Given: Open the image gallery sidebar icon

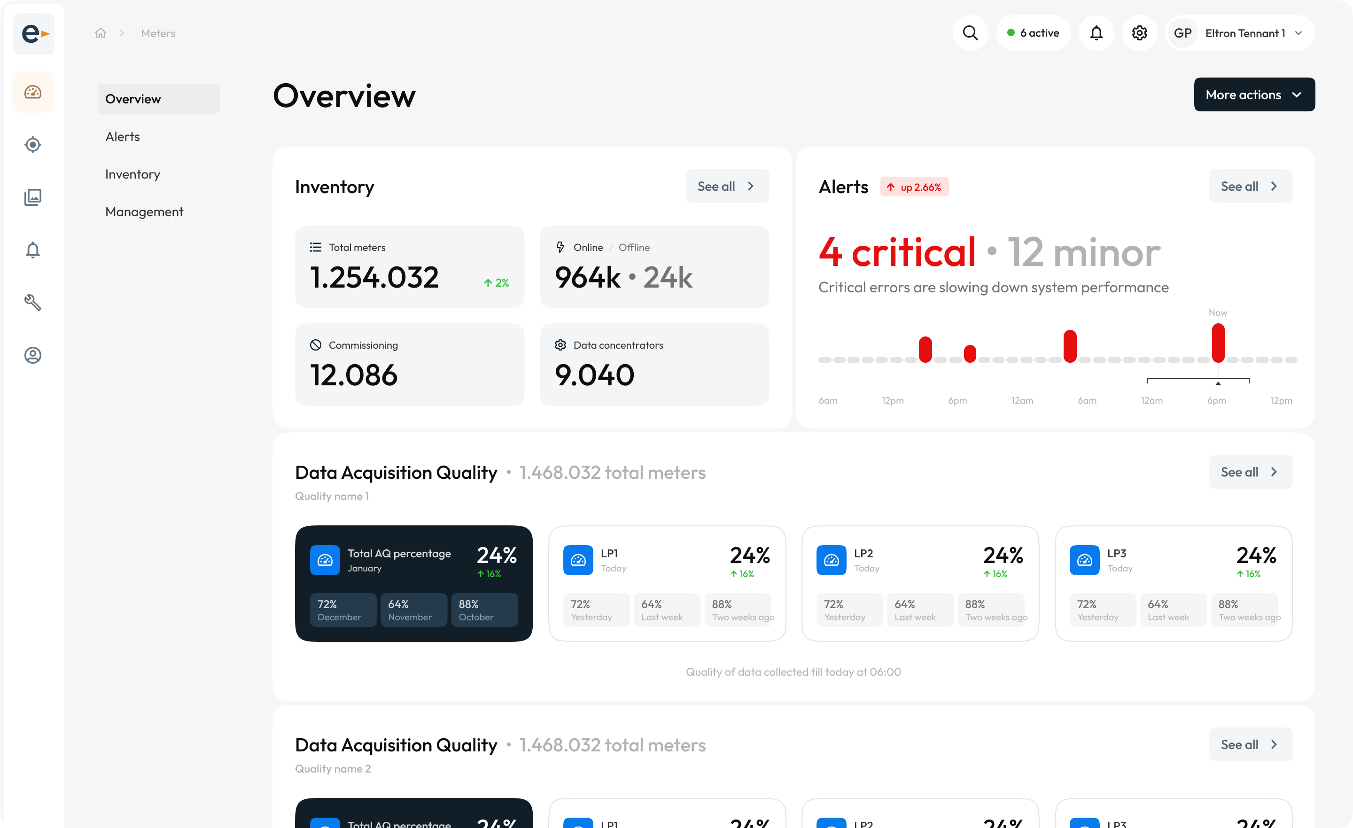Looking at the screenshot, I should tap(33, 197).
